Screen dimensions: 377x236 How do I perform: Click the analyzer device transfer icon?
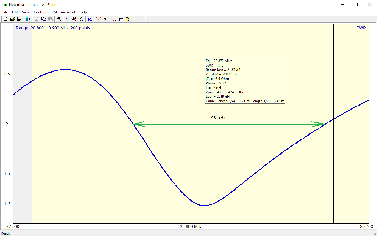[x=28, y=19]
